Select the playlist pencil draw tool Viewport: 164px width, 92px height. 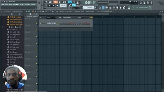33,11
